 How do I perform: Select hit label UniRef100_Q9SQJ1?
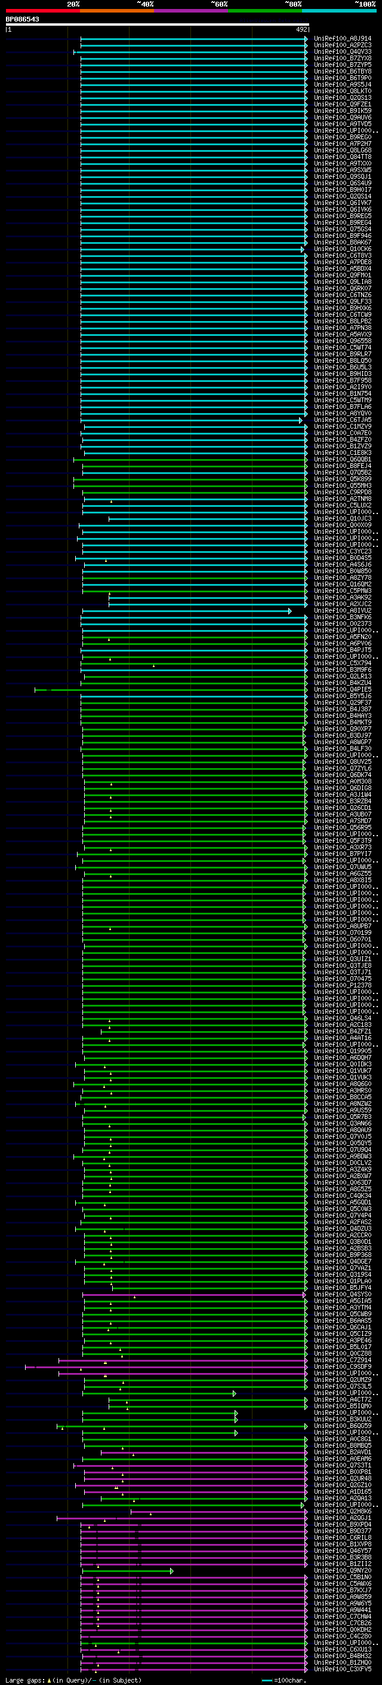point(342,176)
